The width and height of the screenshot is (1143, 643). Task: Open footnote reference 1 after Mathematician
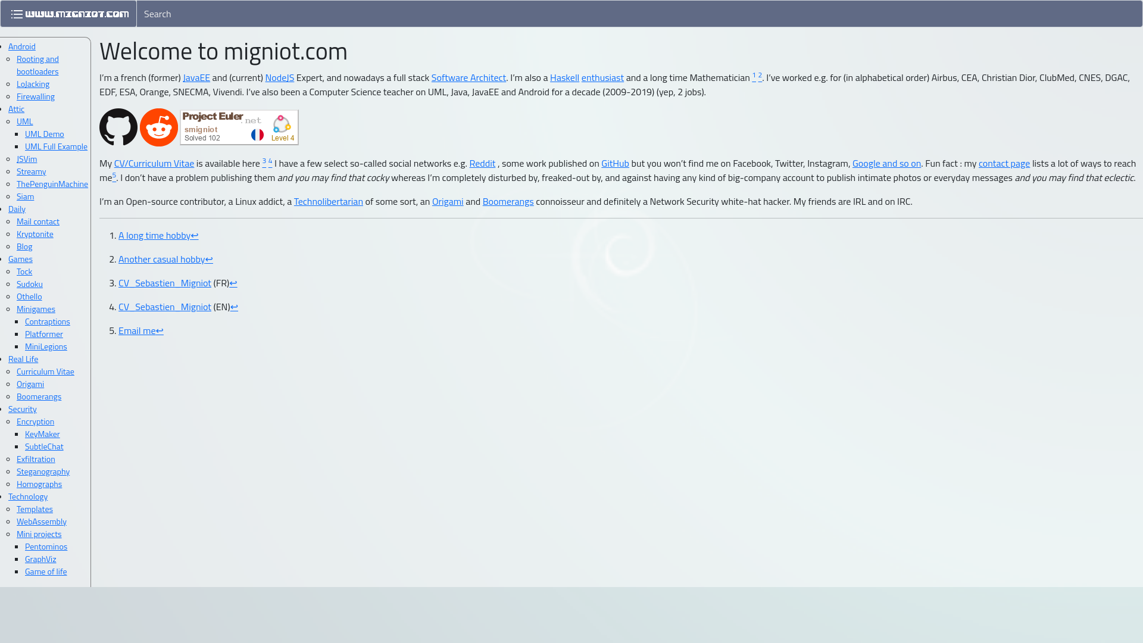(x=754, y=76)
